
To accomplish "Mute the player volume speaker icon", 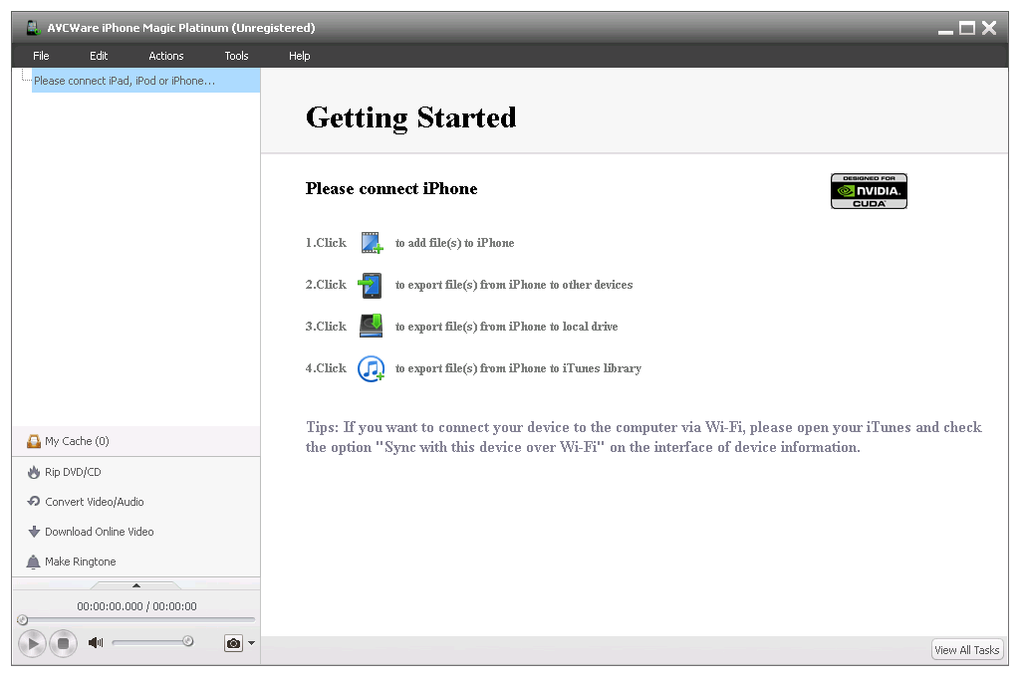I will click(96, 643).
